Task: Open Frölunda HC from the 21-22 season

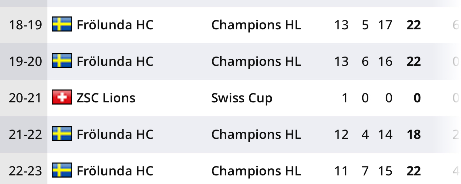Action: pyautogui.click(x=115, y=135)
